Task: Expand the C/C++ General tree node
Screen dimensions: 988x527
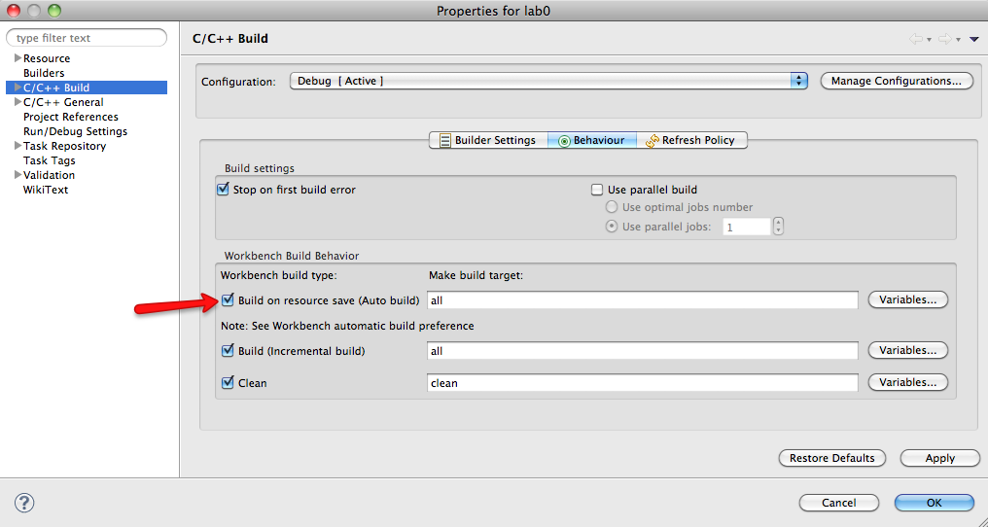Action: 18,102
